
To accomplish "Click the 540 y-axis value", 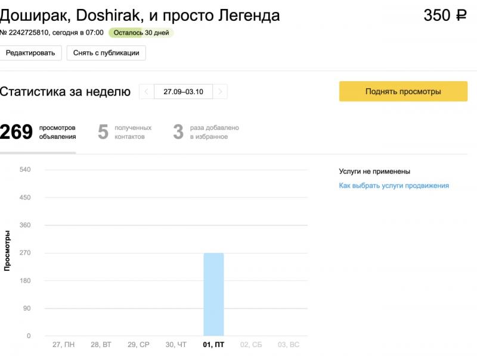I will tap(25, 169).
